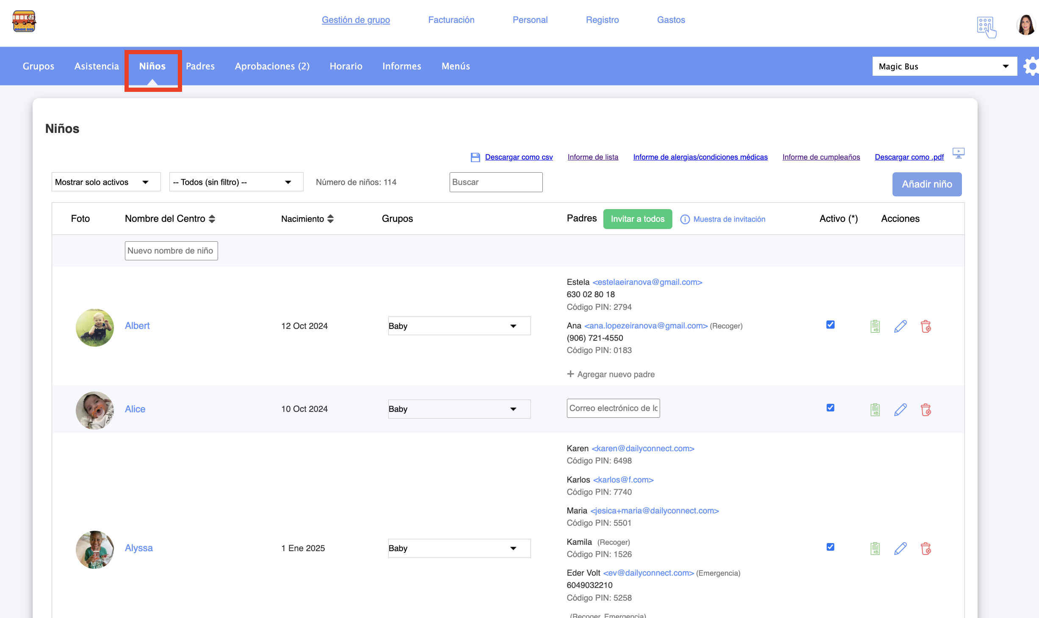
Task: Uncheck the Activo checkbox for Albert
Action: tap(830, 325)
